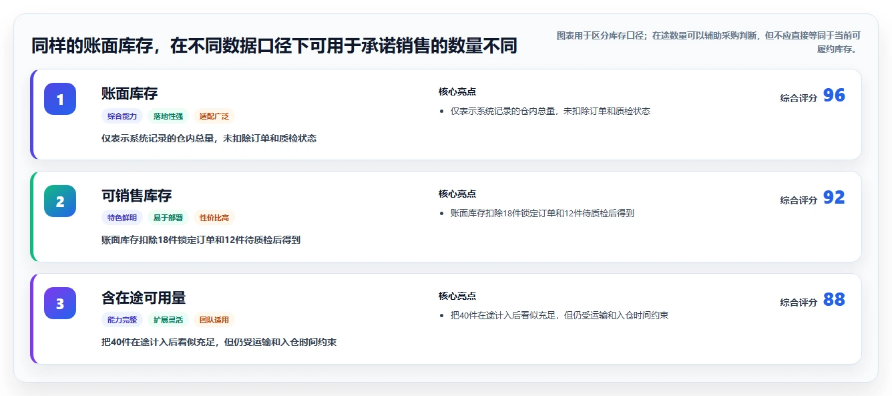This screenshot has height=396, width=892.
Task: Click the 性价比高 tag
Action: click(x=214, y=218)
